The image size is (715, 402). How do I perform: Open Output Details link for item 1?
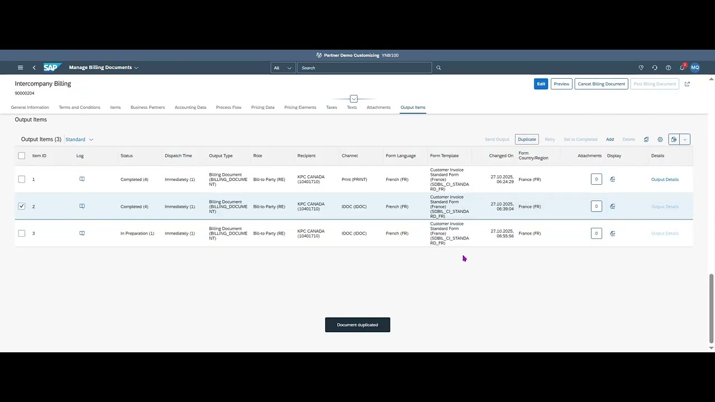[665, 179]
